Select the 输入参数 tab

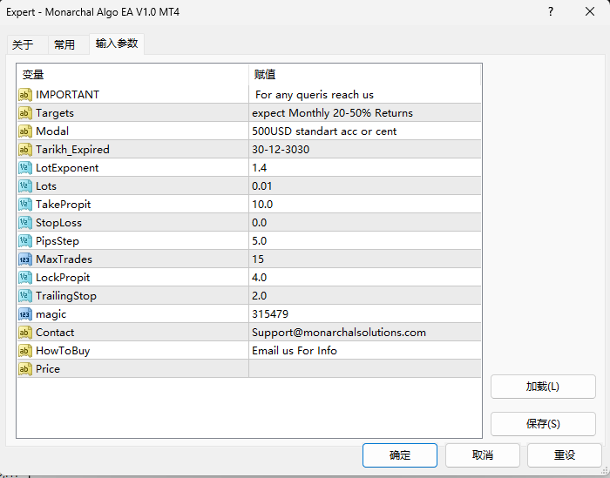[x=117, y=44]
